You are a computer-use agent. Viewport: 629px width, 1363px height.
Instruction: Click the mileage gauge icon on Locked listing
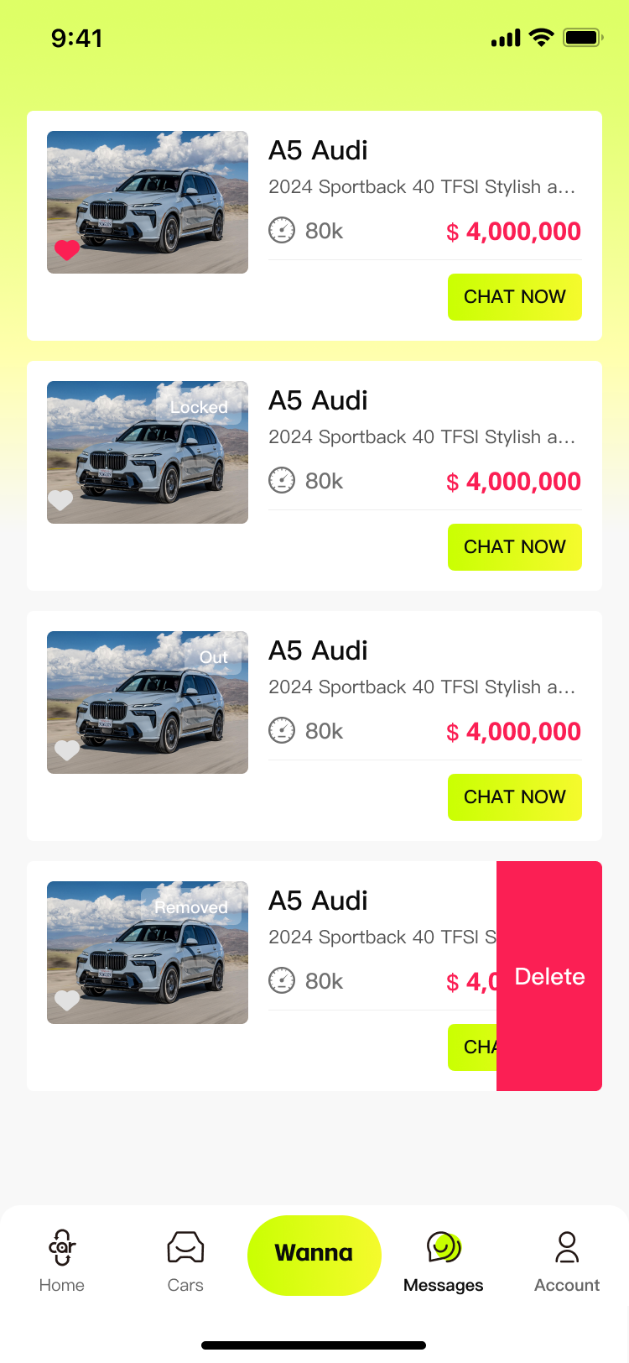point(282,480)
